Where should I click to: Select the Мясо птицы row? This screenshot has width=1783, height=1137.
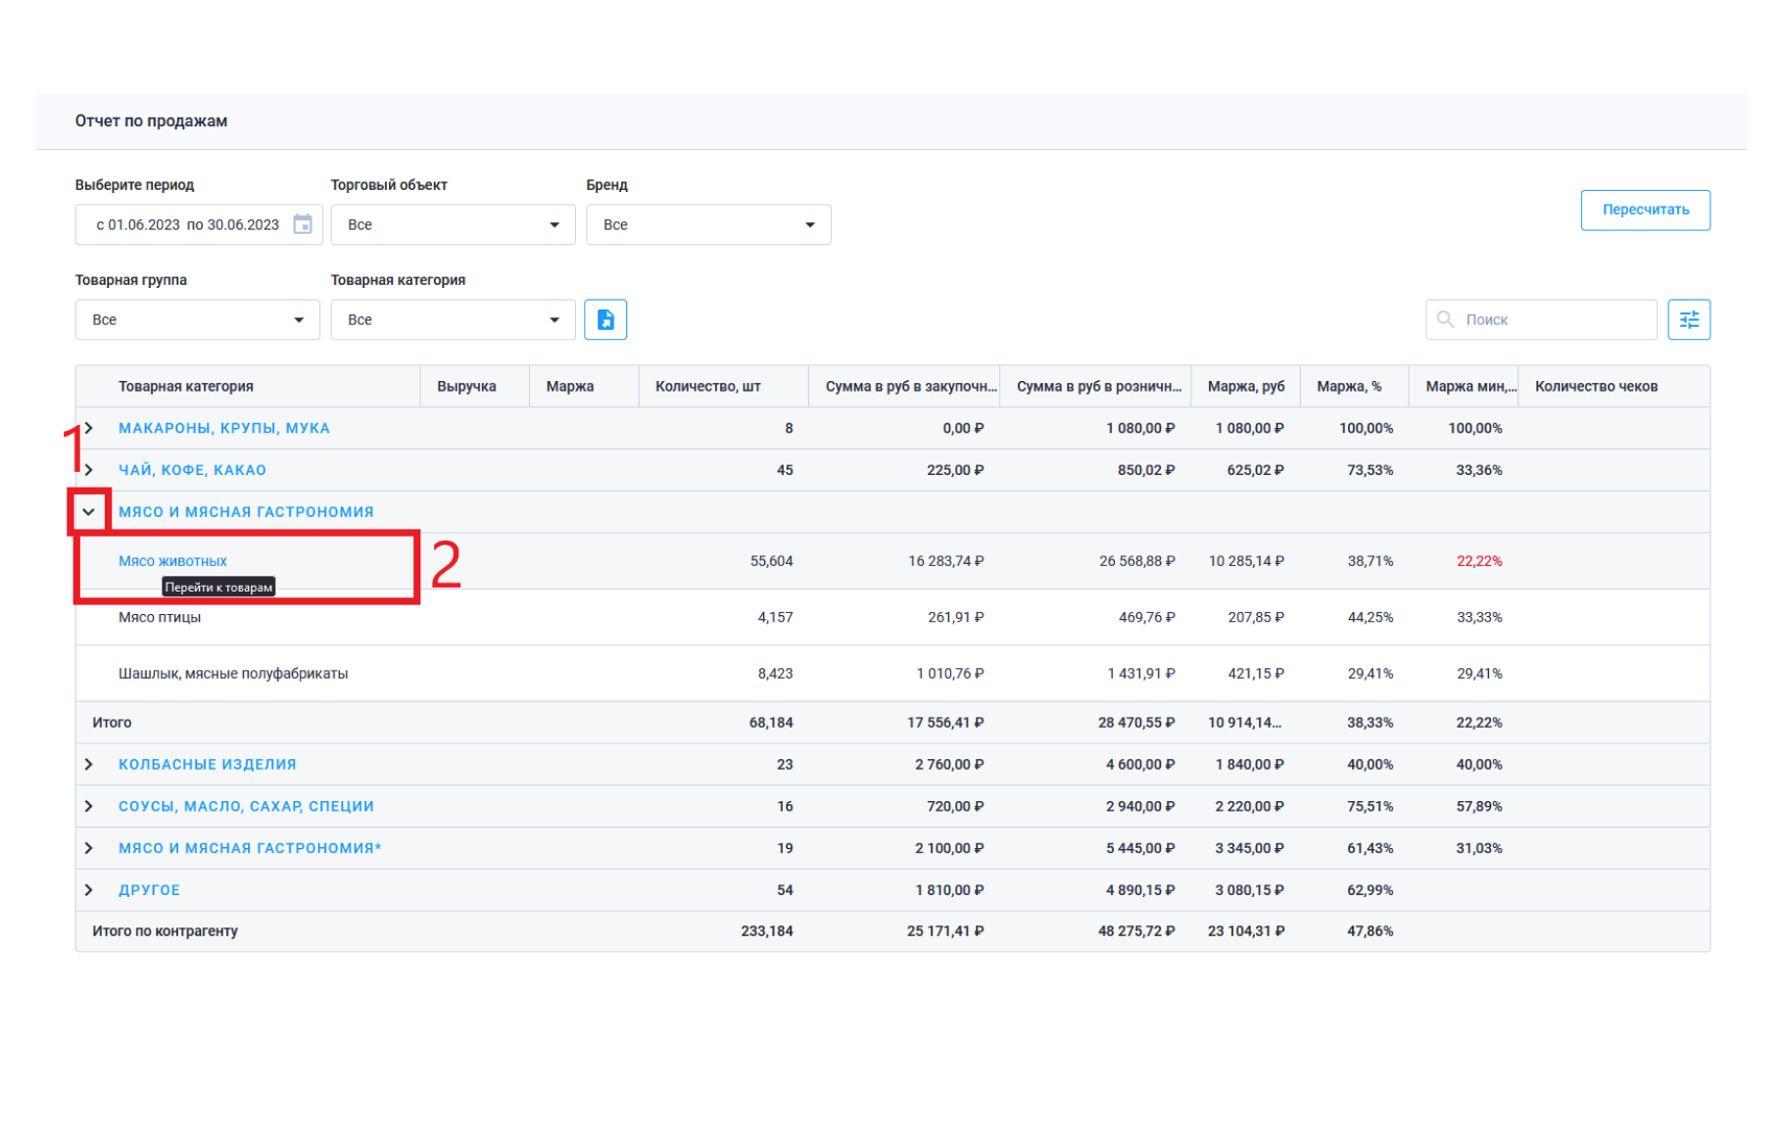pos(892,617)
